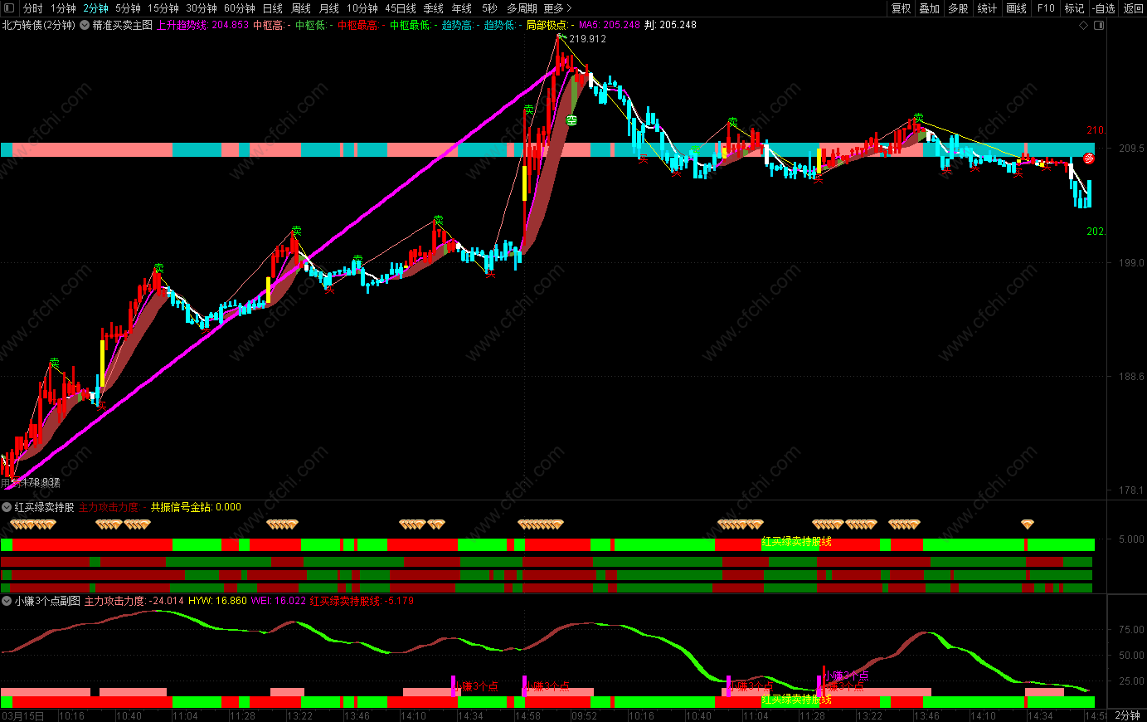Click the 178.937 low price label
This screenshot has width=1147, height=722.
click(x=41, y=482)
